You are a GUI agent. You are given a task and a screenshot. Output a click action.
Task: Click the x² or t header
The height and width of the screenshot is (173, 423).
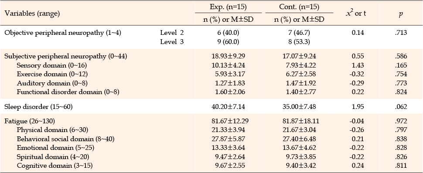(x=356, y=13)
